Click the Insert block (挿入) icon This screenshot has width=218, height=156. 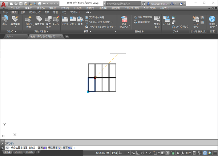(x=5, y=19)
